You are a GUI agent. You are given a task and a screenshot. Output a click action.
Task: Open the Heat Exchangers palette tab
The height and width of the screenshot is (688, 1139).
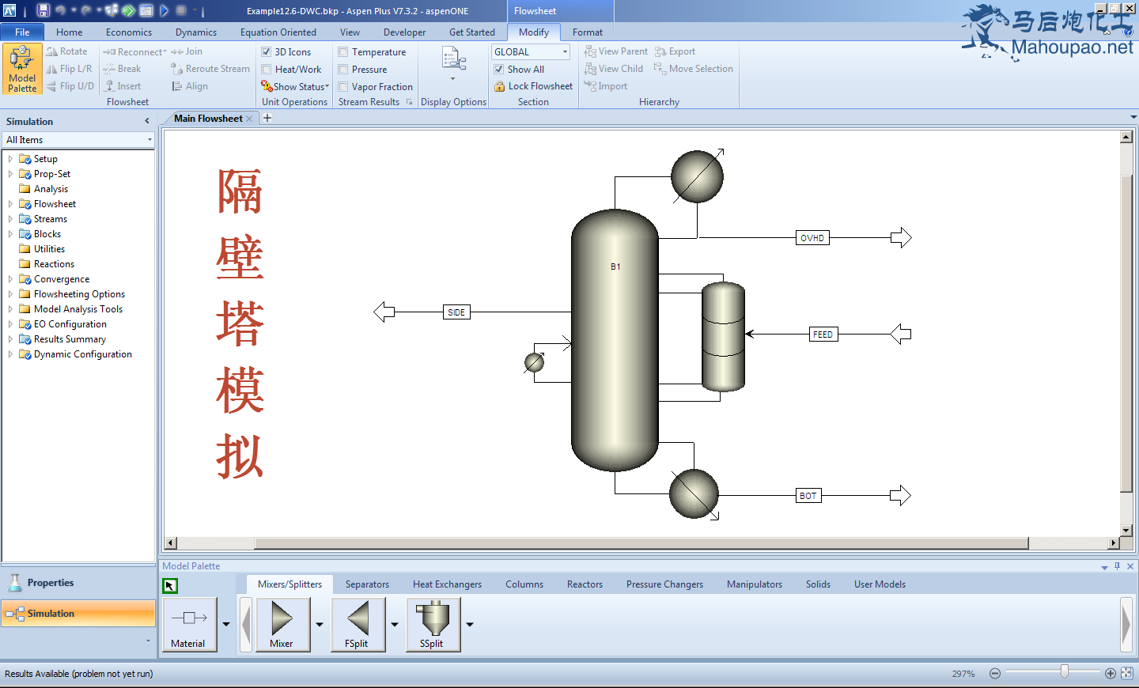pyautogui.click(x=447, y=584)
